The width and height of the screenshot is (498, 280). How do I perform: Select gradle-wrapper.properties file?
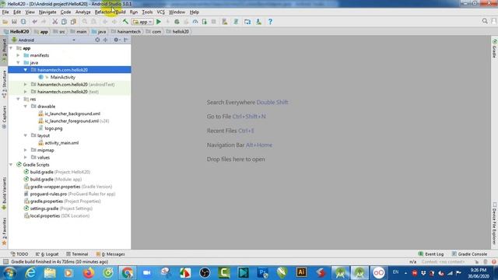coord(71,187)
